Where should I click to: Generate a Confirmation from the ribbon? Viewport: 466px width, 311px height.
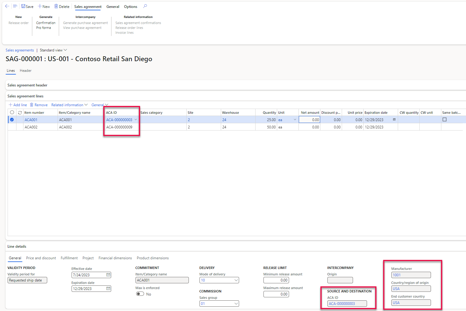pyautogui.click(x=46, y=23)
